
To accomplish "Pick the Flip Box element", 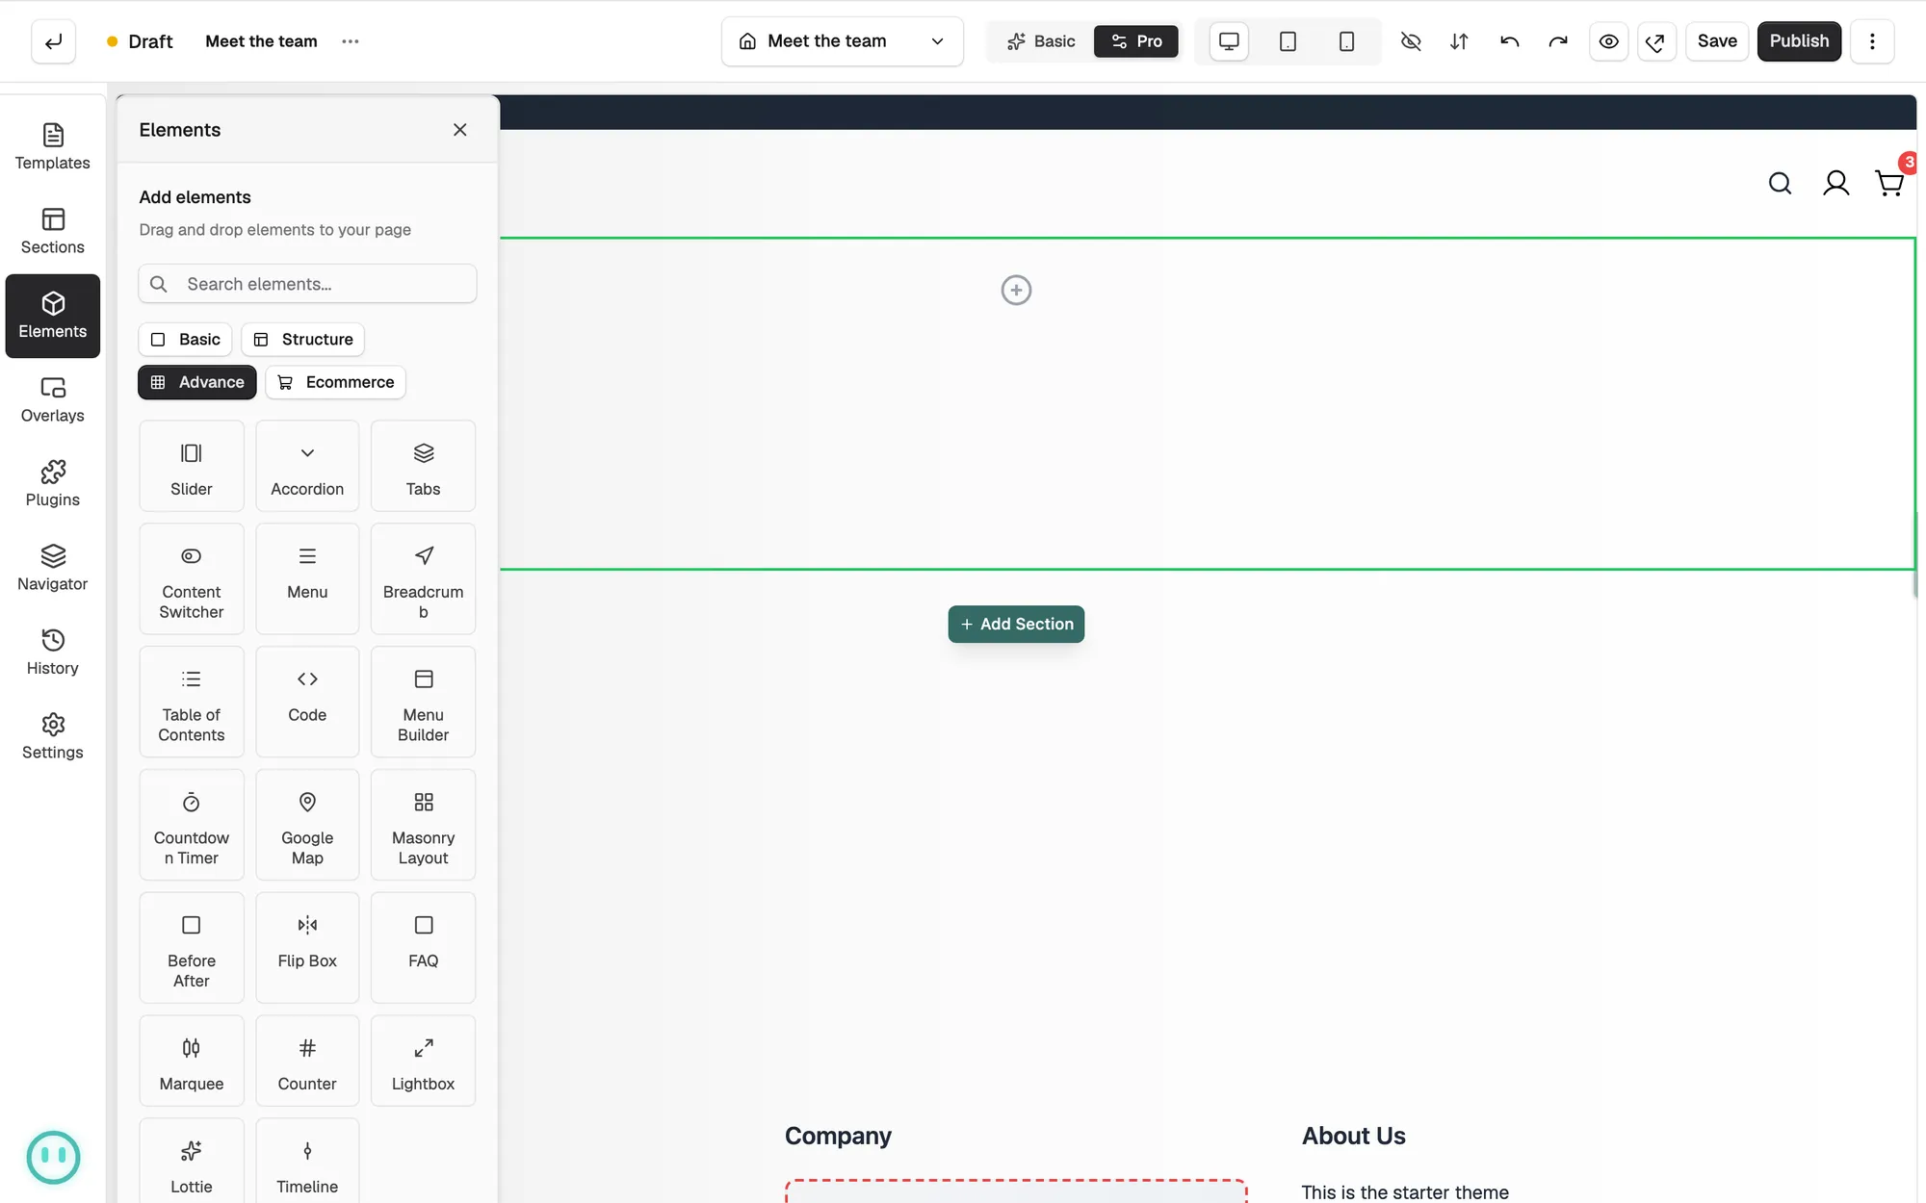I will [307, 947].
